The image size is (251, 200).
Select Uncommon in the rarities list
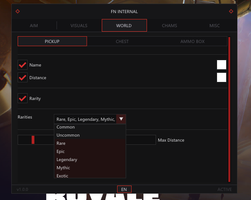point(90,135)
